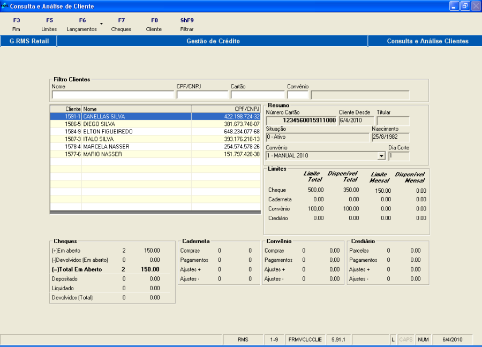Image resolution: width=482 pixels, height=347 pixels.
Task: Click the Nome column header in the grid
Action: 137,109
